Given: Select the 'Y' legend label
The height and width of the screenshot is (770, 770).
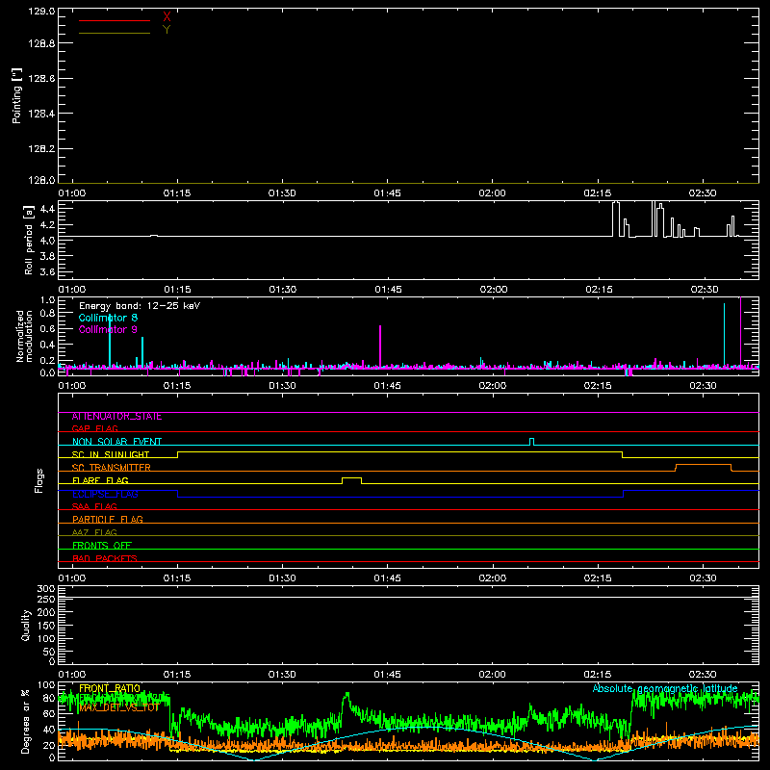Looking at the screenshot, I should coord(167,30).
